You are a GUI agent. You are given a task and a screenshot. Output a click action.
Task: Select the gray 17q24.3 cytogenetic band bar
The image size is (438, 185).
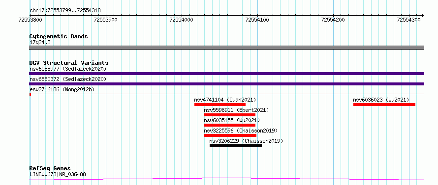[x=226, y=48]
